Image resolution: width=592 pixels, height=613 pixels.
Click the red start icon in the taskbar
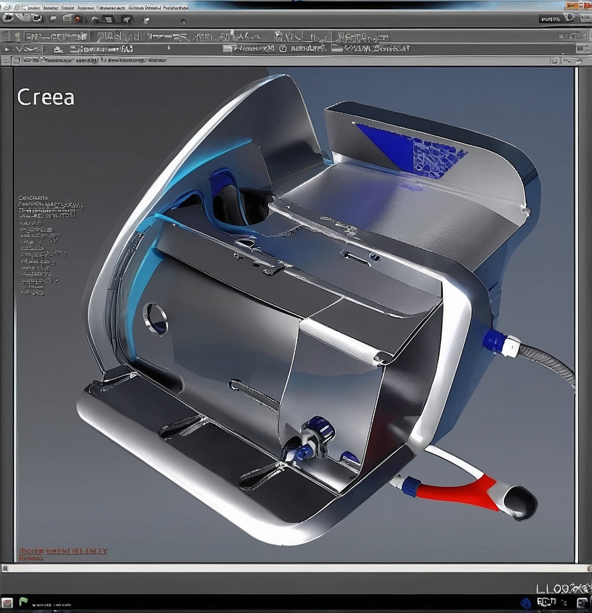click(7, 603)
